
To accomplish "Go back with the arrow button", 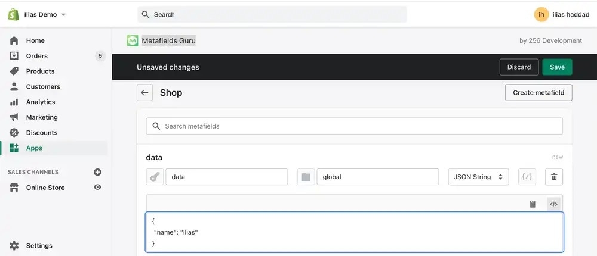I will pyautogui.click(x=144, y=93).
